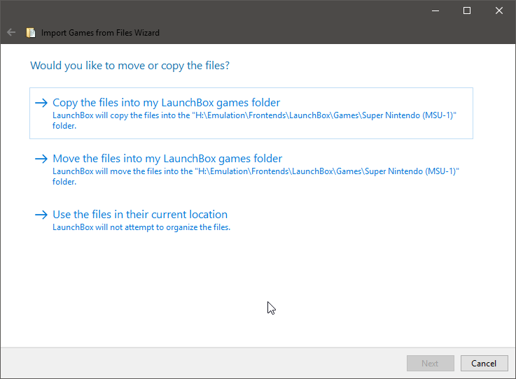
Task: Click the arrow icon beside Use the files option
Action: 41,215
